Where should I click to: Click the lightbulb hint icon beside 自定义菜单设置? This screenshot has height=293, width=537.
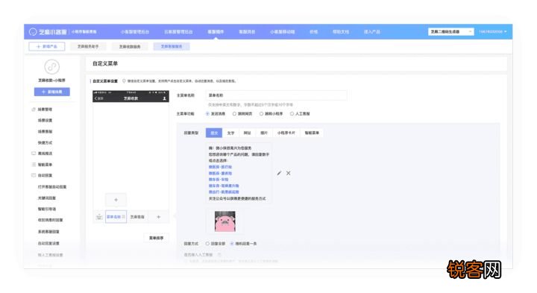coord(124,81)
